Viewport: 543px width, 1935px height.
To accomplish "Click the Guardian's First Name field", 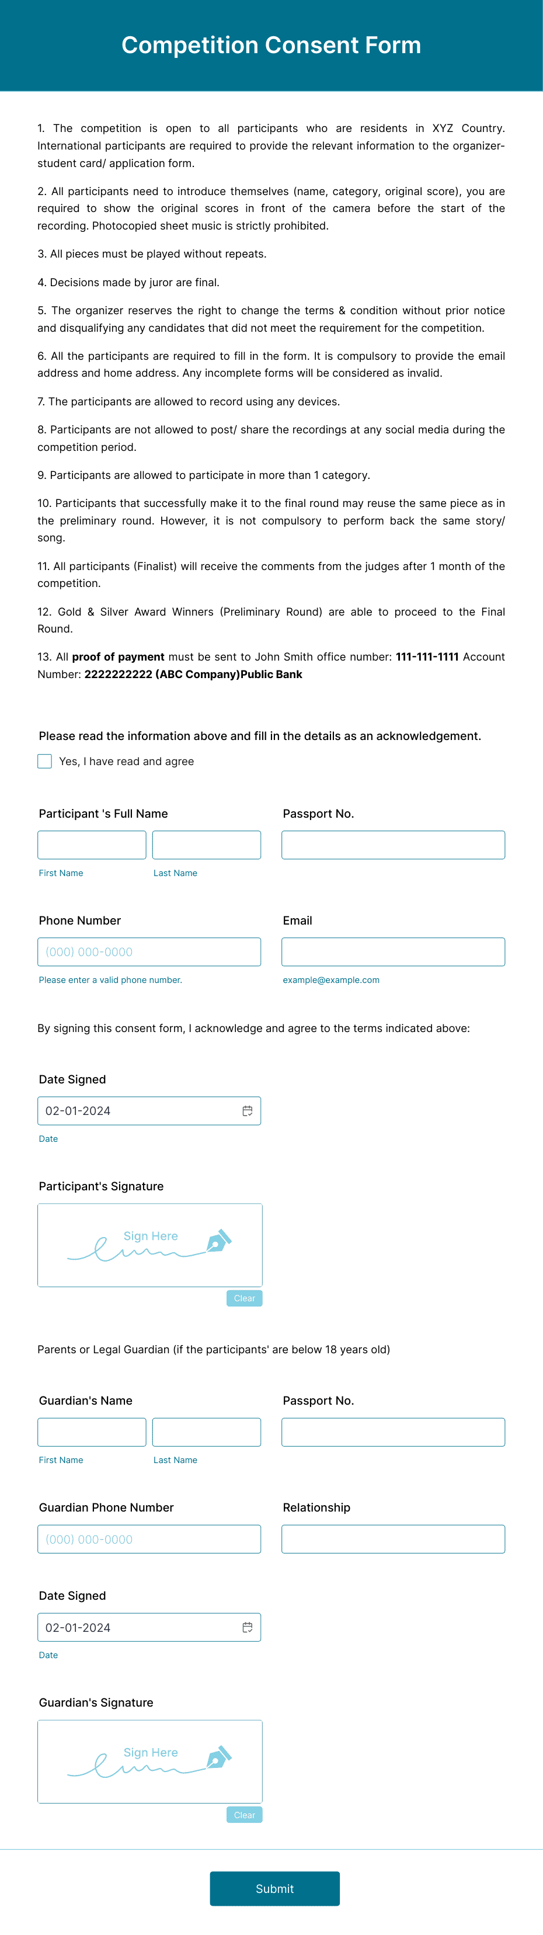I will (x=92, y=1432).
